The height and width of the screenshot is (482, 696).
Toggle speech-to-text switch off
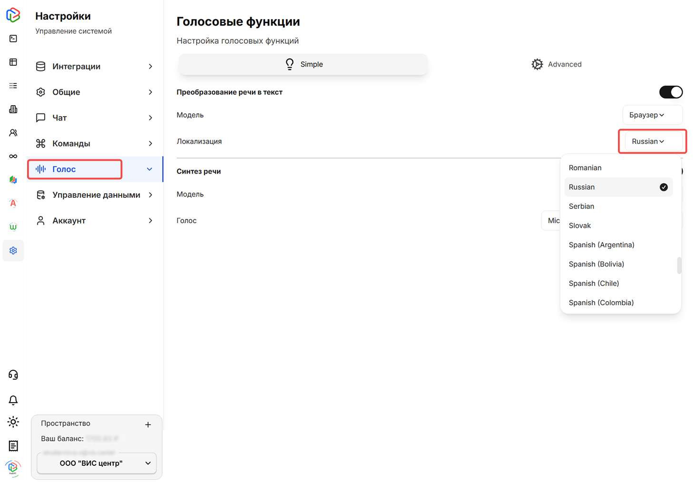click(671, 92)
